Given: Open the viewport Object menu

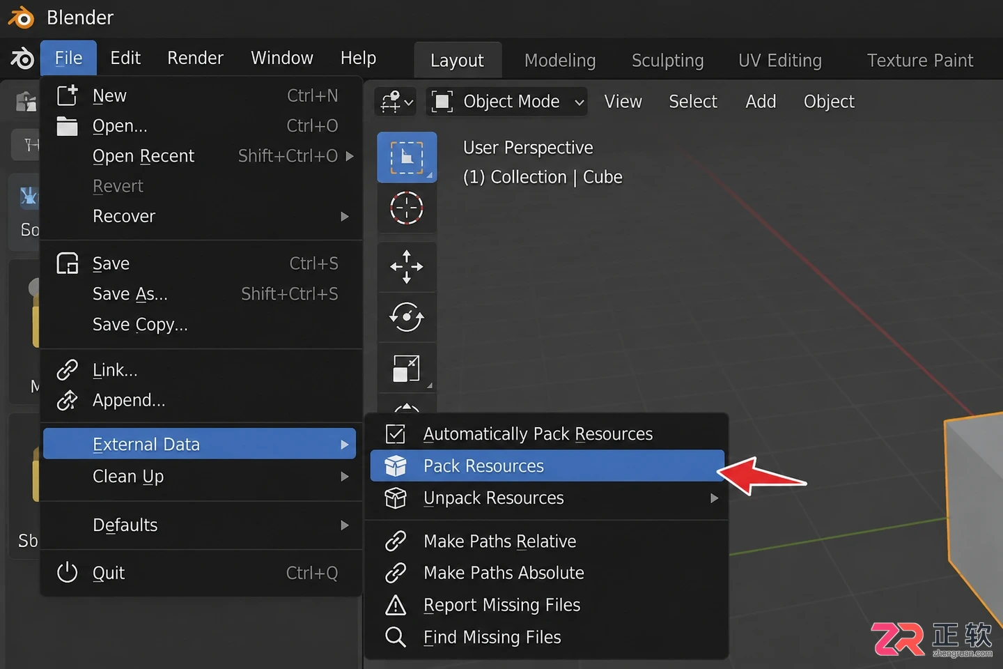Looking at the screenshot, I should pyautogui.click(x=829, y=102).
